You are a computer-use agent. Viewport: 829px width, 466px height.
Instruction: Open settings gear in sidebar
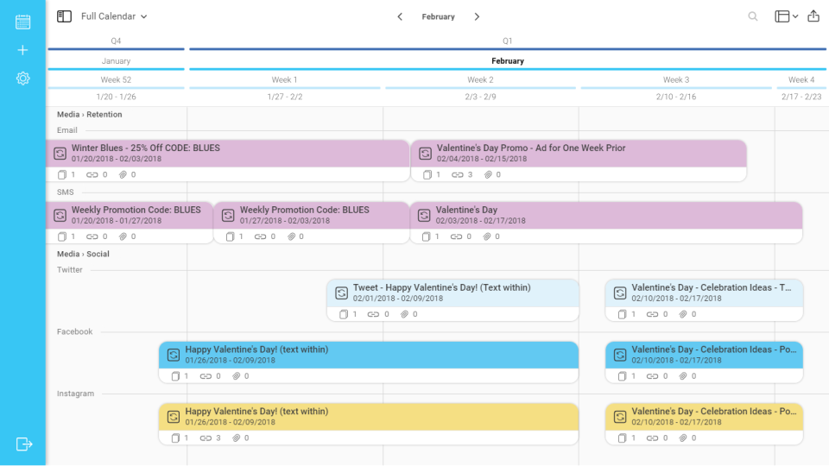[22, 79]
